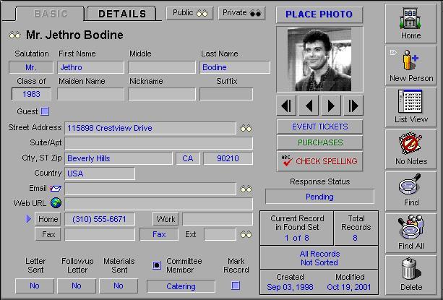The image size is (443, 300).
Task: Switch to the DETAILS tab
Action: [122, 14]
